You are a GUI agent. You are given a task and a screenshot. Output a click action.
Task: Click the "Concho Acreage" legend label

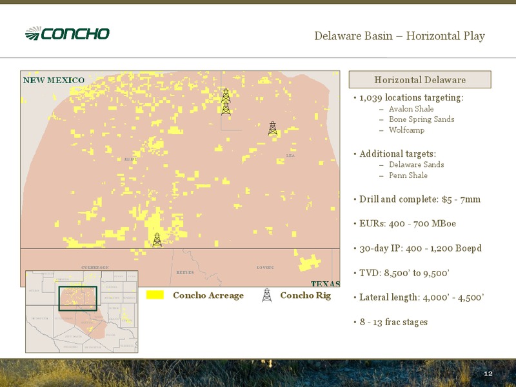pyautogui.click(x=208, y=295)
